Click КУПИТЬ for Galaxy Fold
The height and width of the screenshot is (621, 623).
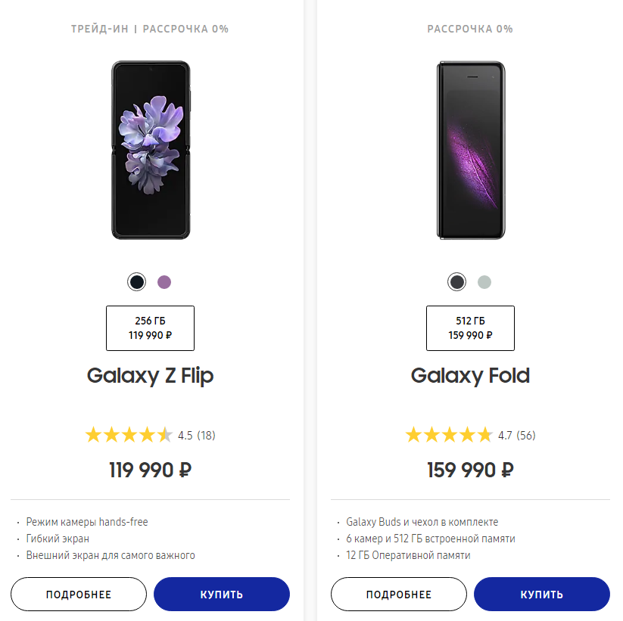(541, 594)
